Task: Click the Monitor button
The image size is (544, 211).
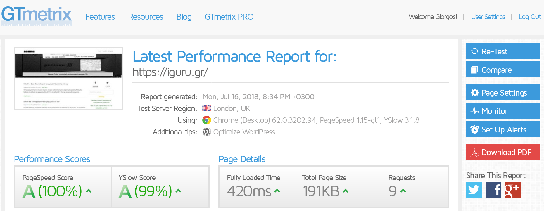Action: pyautogui.click(x=503, y=111)
